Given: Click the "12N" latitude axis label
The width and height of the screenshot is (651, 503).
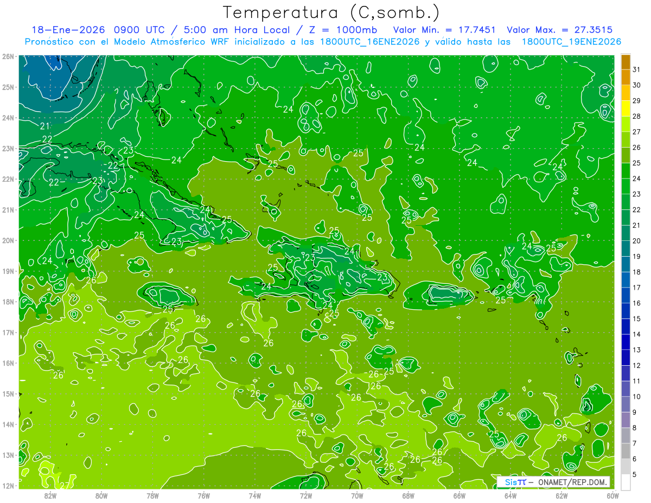Looking at the screenshot, I should click(8, 486).
